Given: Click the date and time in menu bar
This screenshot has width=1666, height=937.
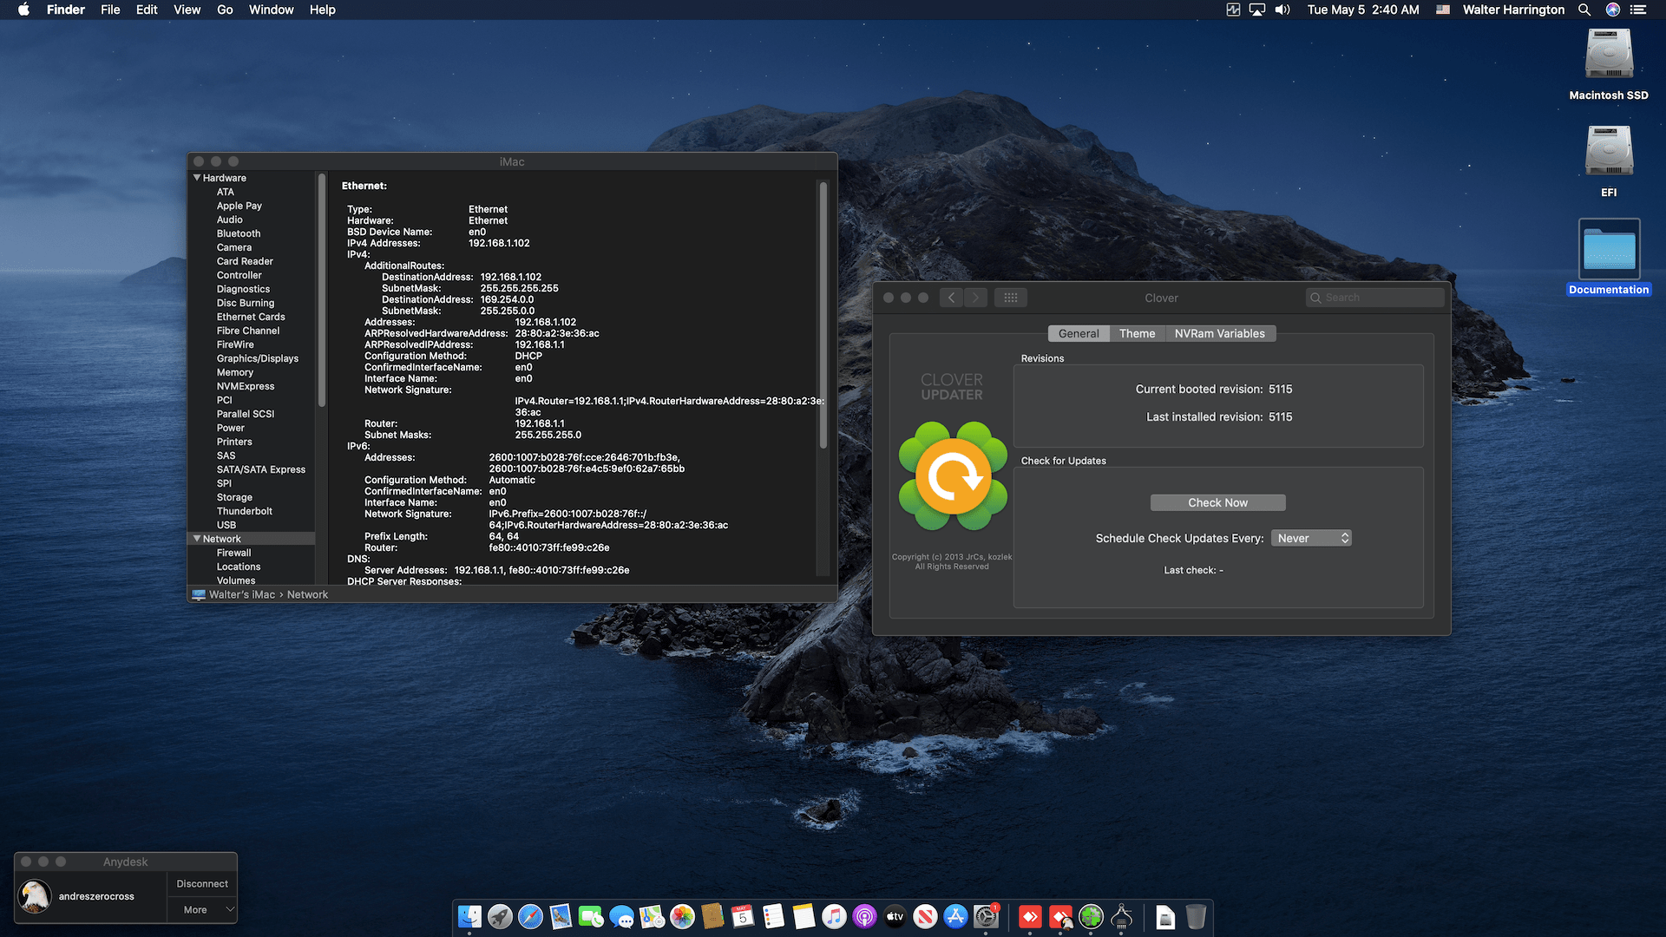Looking at the screenshot, I should point(1363,10).
